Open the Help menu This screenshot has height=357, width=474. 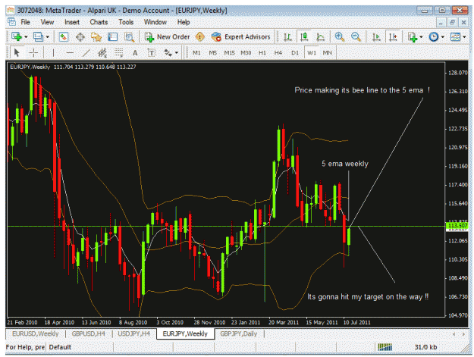pyautogui.click(x=184, y=22)
